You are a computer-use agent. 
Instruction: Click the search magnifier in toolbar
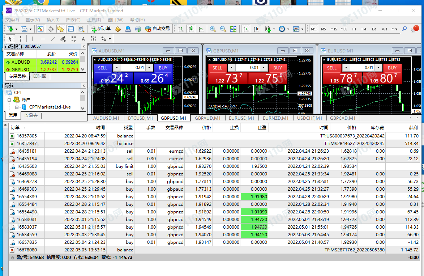pyautogui.click(x=404, y=29)
